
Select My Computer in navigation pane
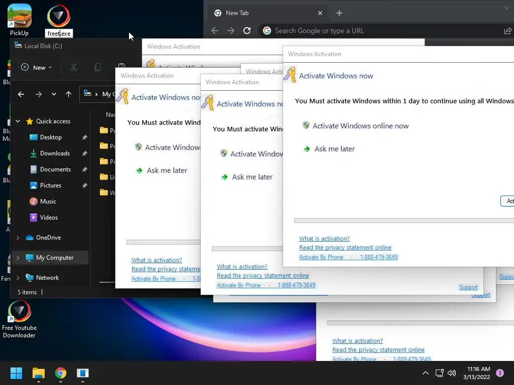54,258
